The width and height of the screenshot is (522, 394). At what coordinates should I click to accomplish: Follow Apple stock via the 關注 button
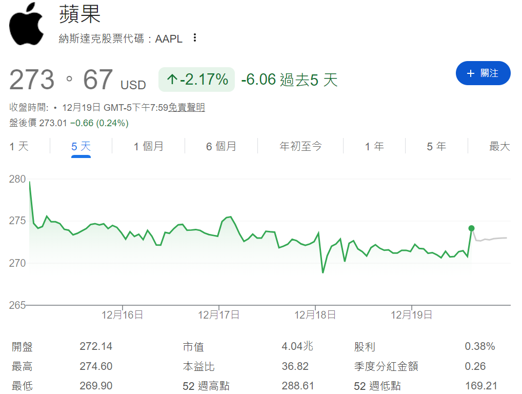[483, 73]
